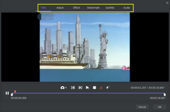170x112 pixels.
Task: Set trim start with left bracket icon
Action: pyautogui.click(x=73, y=88)
